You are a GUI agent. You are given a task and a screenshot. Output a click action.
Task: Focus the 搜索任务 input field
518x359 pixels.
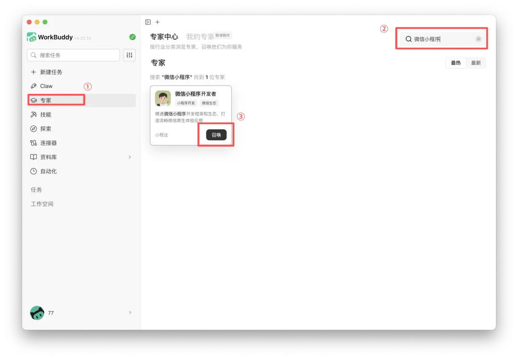click(x=73, y=55)
